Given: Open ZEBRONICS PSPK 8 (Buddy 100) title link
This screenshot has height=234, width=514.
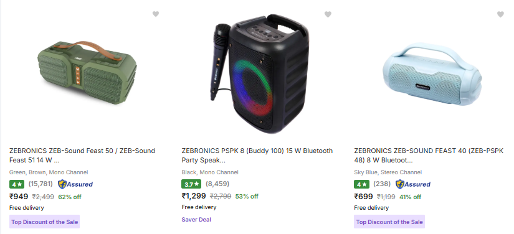Looking at the screenshot, I should click(257, 156).
